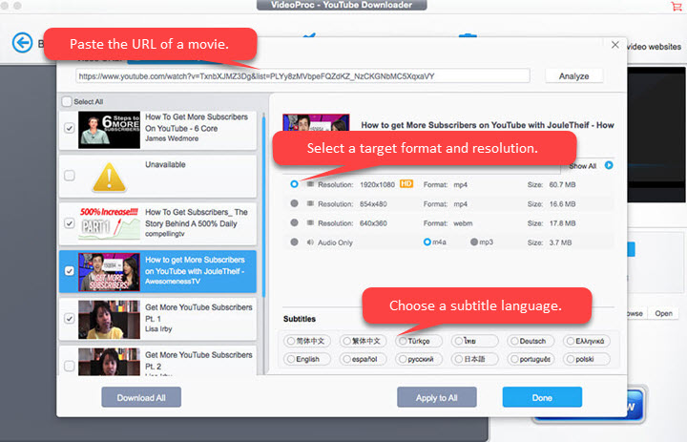Viewport: 687px width, 442px height.
Task: Check Get More YouTube Subscribers Pt. 2
Action: [70, 366]
